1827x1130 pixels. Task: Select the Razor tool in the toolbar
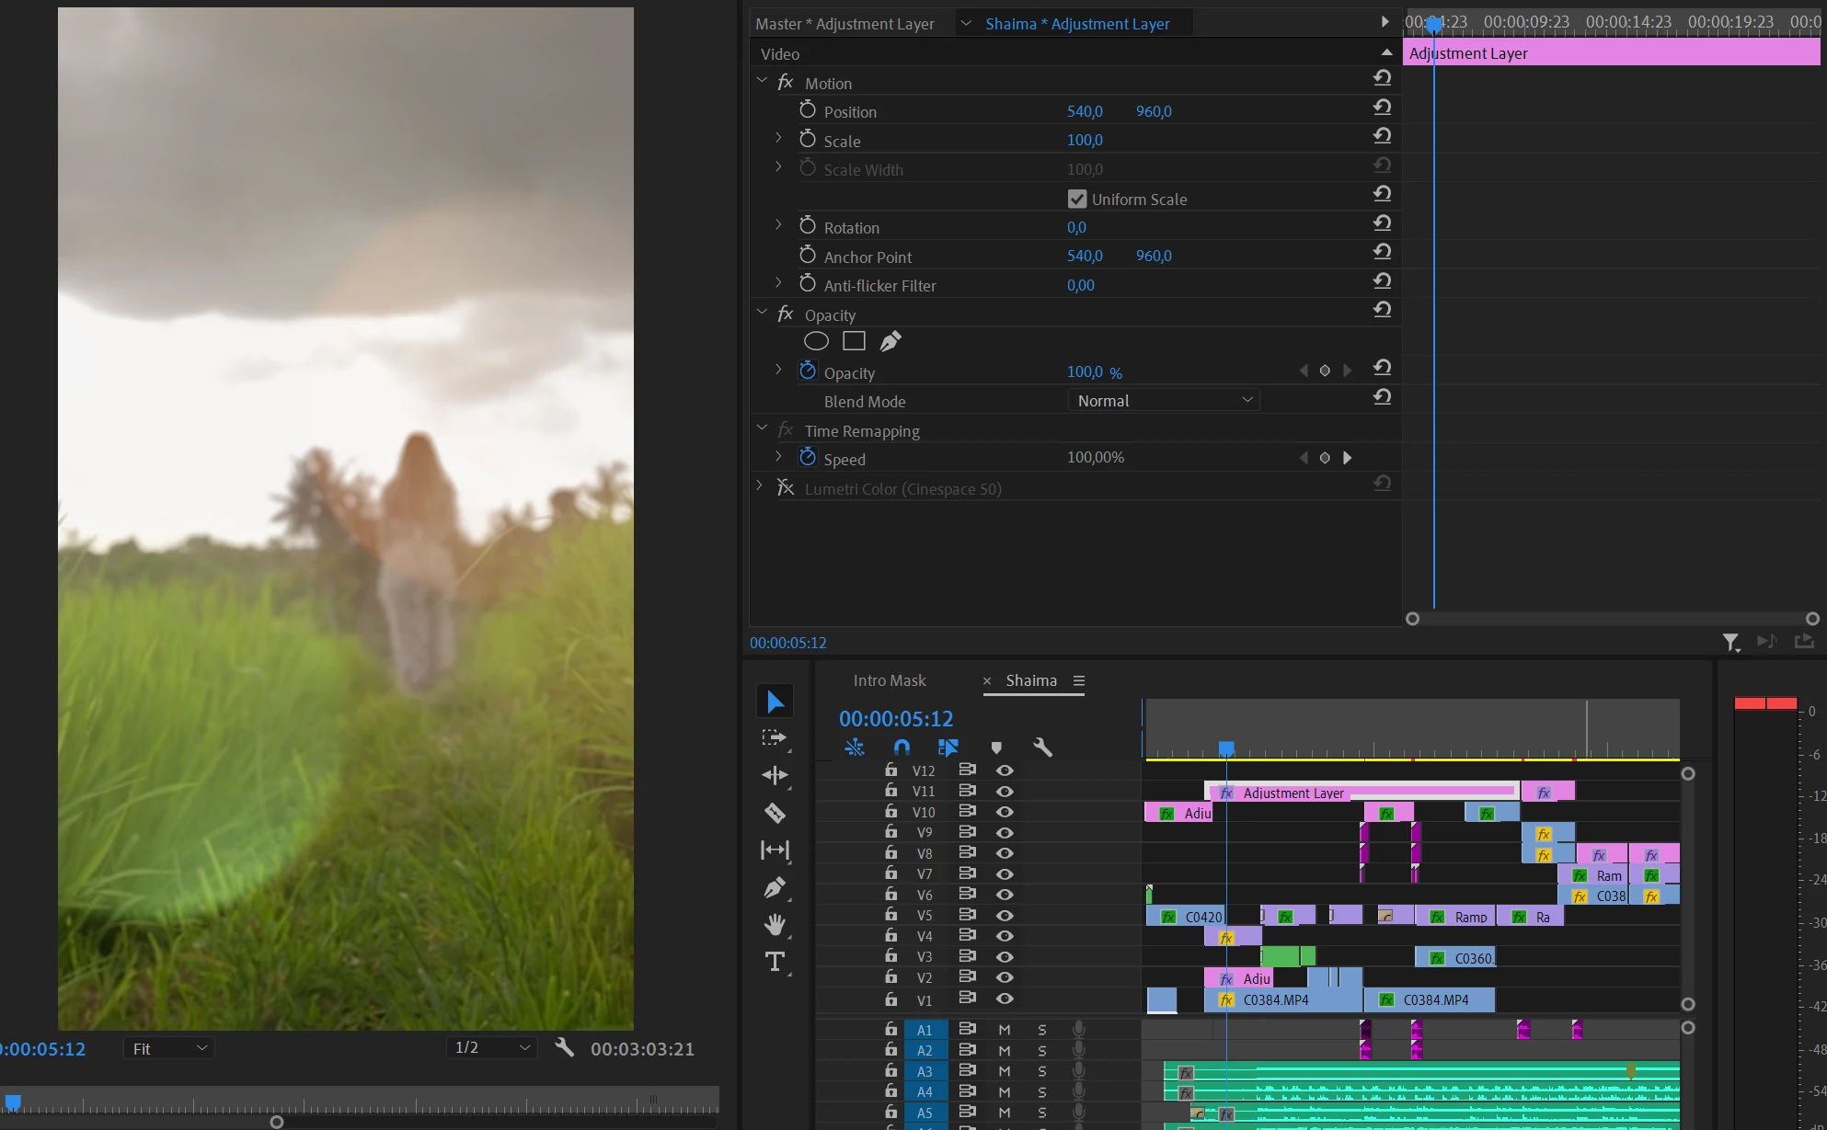coord(775,813)
